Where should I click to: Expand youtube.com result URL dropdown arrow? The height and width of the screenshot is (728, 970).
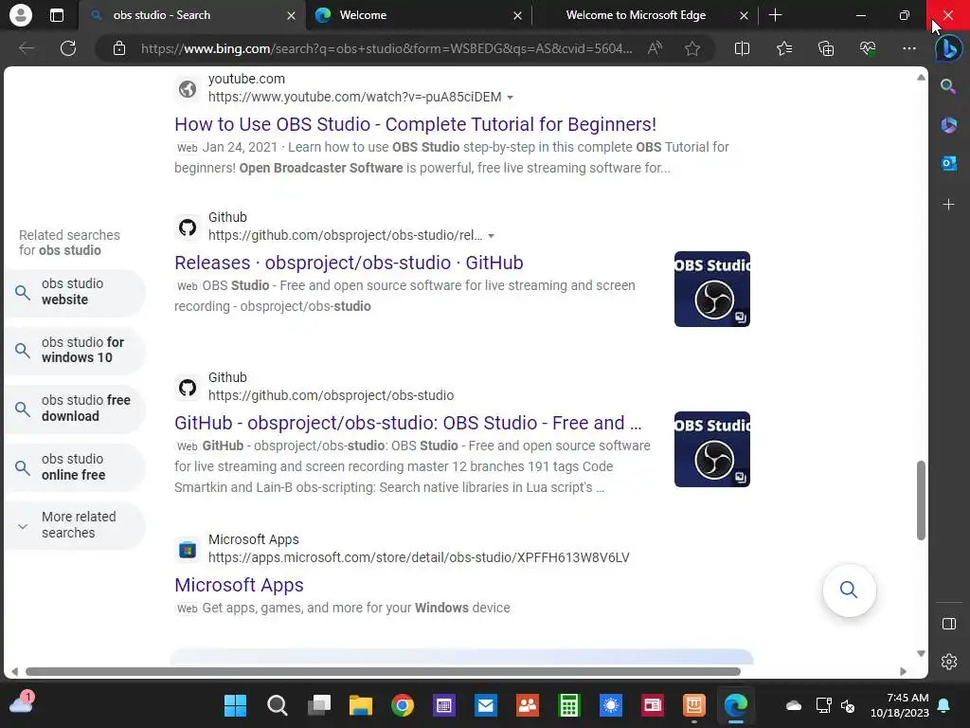click(510, 98)
